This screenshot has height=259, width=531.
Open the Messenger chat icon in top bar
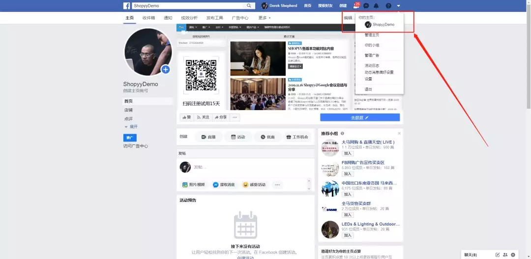[366, 6]
